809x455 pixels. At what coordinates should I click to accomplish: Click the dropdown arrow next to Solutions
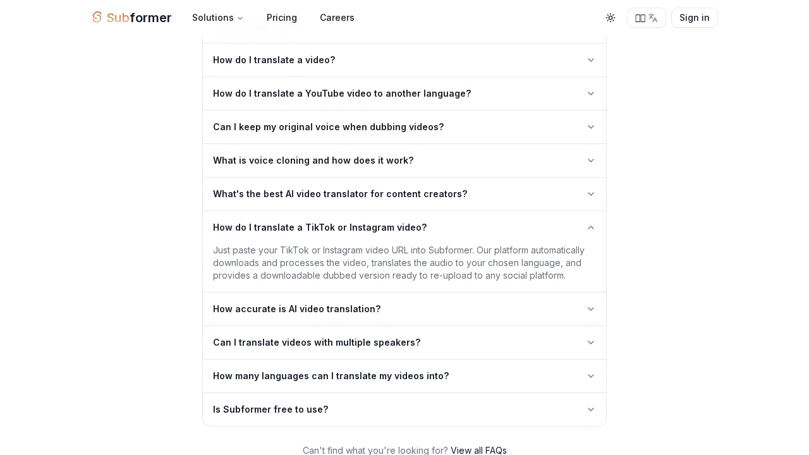[239, 18]
